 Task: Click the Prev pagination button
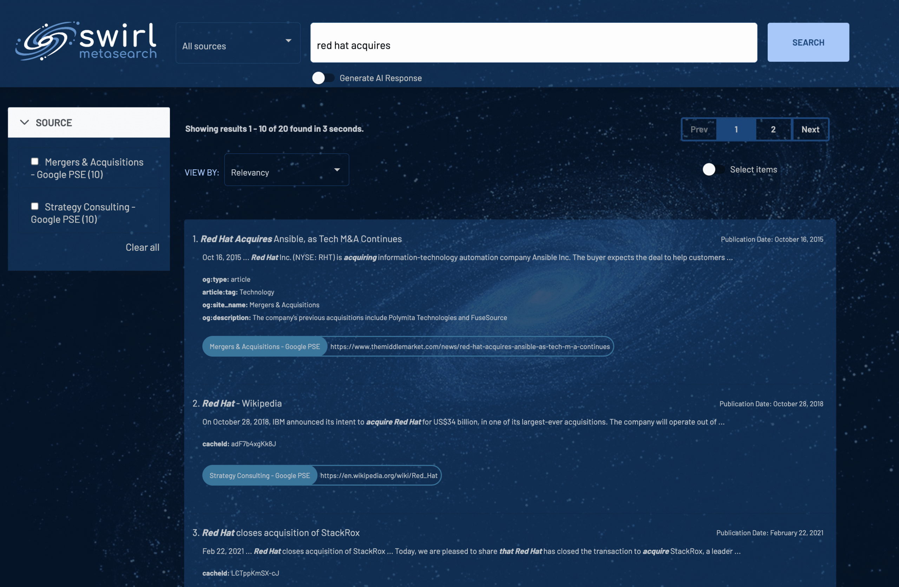(699, 130)
